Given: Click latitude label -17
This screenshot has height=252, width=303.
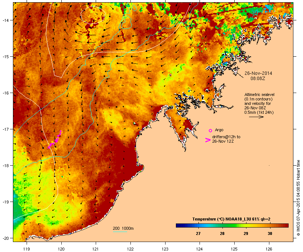Looking at the screenshot, I should coord(5,129).
